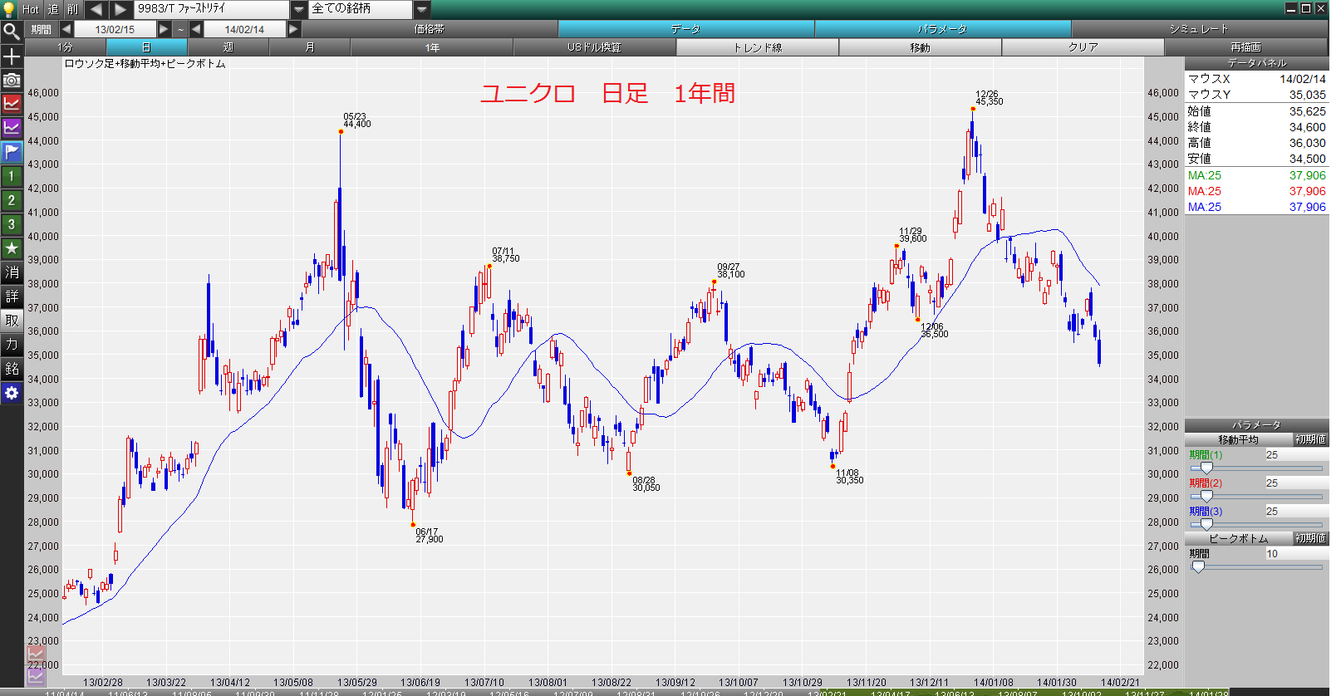1336x696 pixels.
Task: Switch to green preset 3 icon
Action: pyautogui.click(x=12, y=224)
